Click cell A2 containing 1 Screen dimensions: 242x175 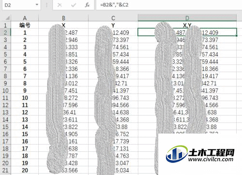pyautogui.click(x=25, y=32)
